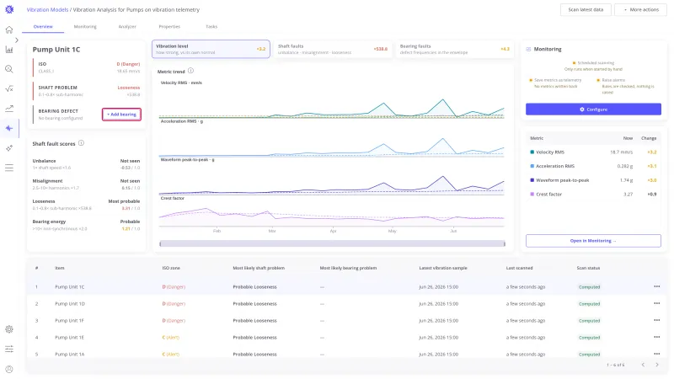
Task: Click the Misalignment row in fault scores
Action: 86,184
